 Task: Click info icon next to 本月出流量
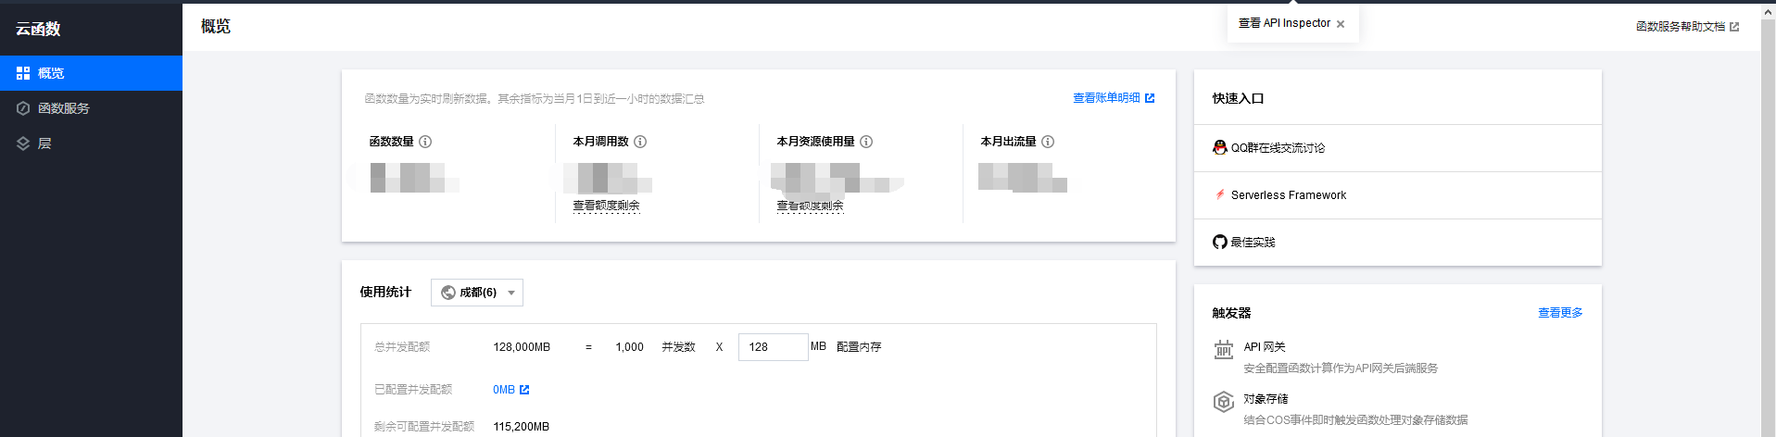pyautogui.click(x=1048, y=142)
